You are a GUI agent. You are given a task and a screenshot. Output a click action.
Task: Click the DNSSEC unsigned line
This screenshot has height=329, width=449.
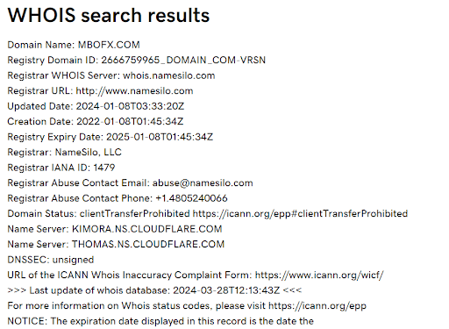(51, 260)
